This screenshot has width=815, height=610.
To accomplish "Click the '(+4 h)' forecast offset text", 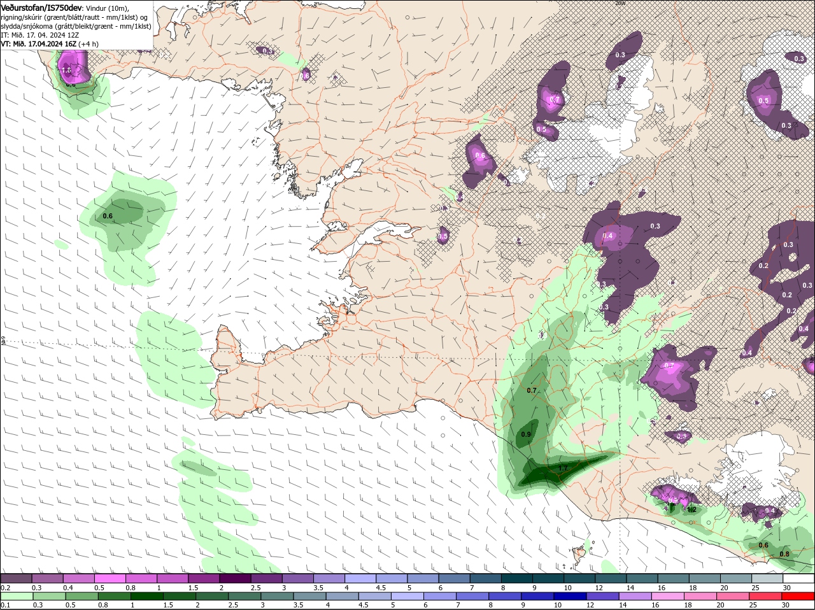I will tap(89, 44).
